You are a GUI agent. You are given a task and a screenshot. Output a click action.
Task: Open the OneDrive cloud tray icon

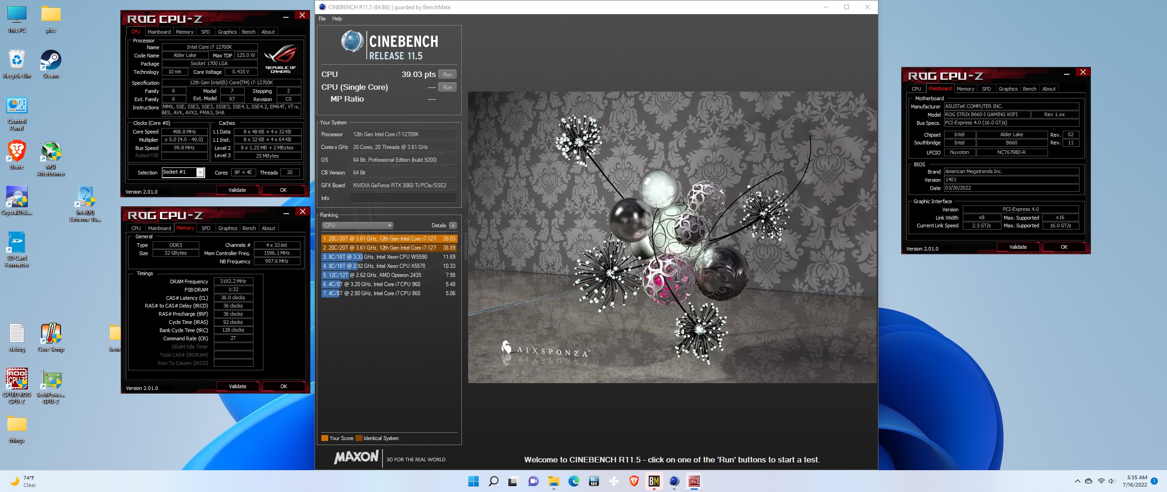click(1089, 481)
